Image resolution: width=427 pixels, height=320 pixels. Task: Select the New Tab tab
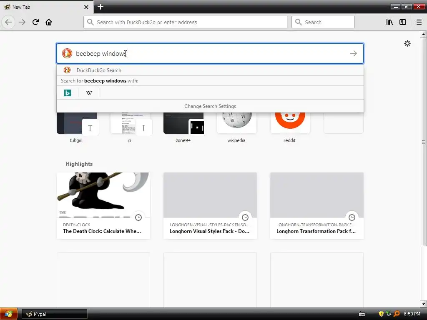click(x=47, y=7)
